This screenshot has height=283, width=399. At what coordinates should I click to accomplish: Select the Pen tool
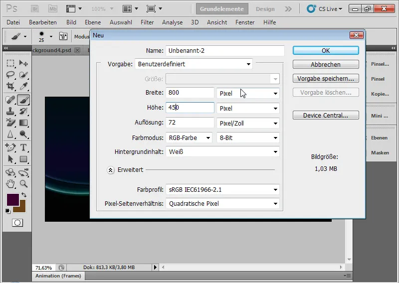(x=10, y=147)
